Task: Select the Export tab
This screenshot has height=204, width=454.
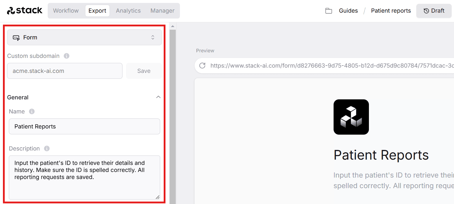Action: pos(97,11)
